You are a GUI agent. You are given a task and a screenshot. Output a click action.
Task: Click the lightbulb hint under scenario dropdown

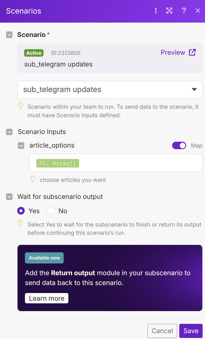[20, 106]
